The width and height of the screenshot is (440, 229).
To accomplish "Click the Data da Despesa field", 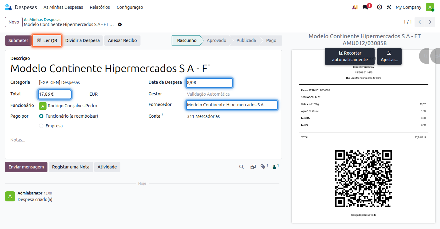I will 209,83.
